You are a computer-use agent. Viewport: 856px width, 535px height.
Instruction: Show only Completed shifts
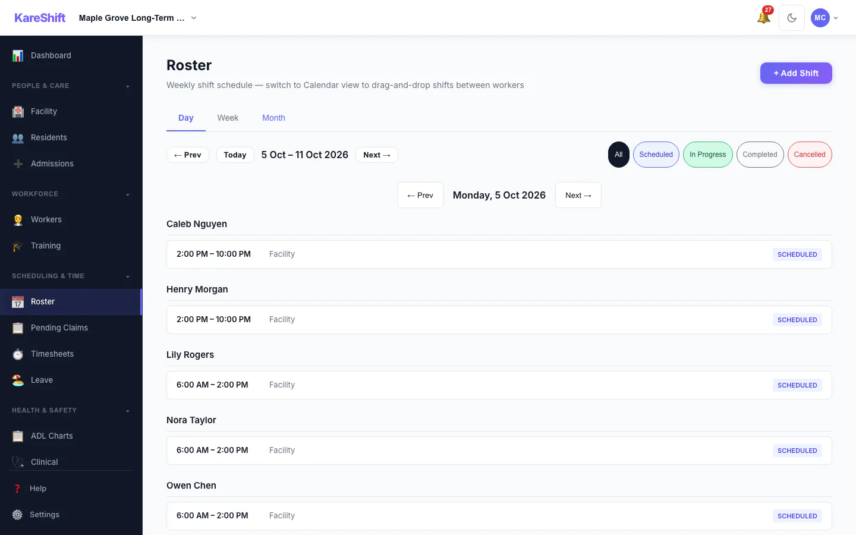[x=760, y=155]
